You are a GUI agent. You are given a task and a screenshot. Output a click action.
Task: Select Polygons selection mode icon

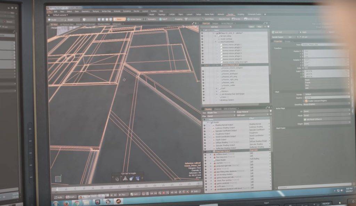coord(107,19)
